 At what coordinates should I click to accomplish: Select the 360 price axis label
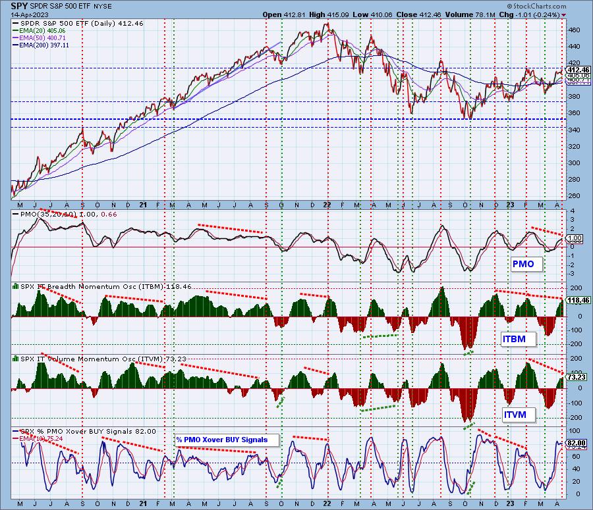(x=574, y=113)
